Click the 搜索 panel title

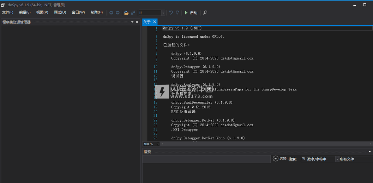click(x=147, y=152)
